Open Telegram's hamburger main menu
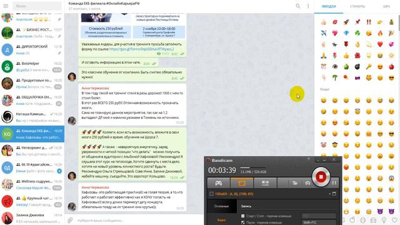Screen dimensions: 400x225 [x=6, y=6]
